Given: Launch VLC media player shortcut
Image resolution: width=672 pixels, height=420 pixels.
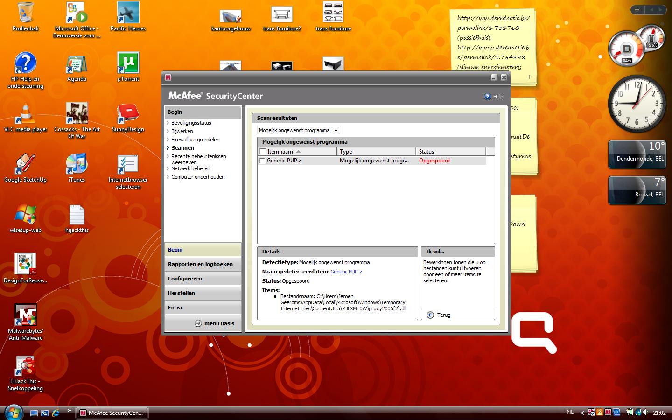Looking at the screenshot, I should tap(25, 114).
